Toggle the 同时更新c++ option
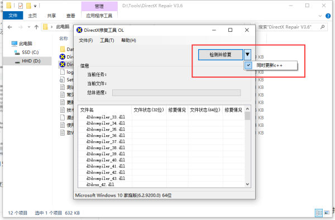335x220 pixels. tap(270, 65)
